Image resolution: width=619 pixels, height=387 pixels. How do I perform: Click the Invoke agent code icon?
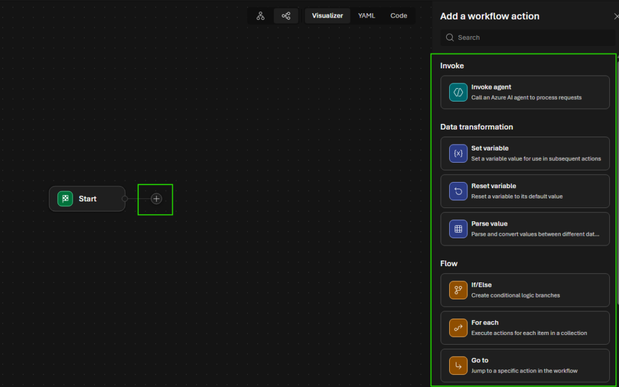pyautogui.click(x=458, y=92)
